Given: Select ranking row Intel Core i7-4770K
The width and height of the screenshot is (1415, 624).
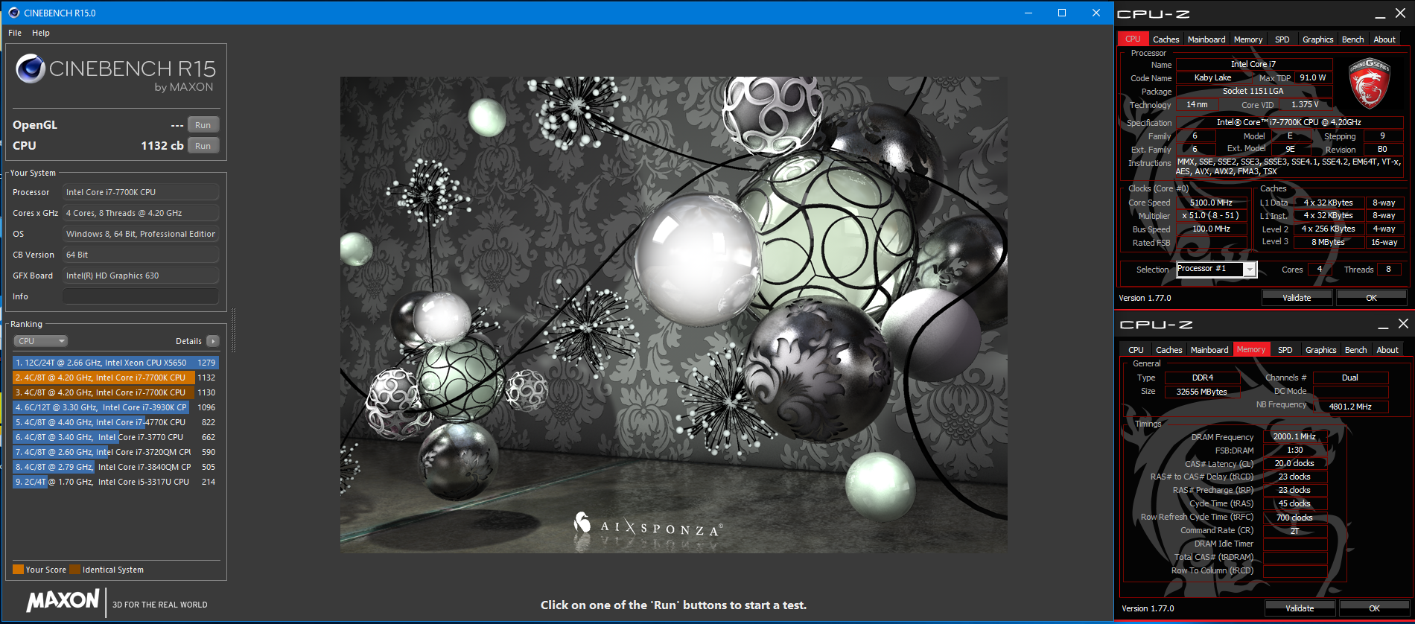Looking at the screenshot, I should click(x=115, y=422).
